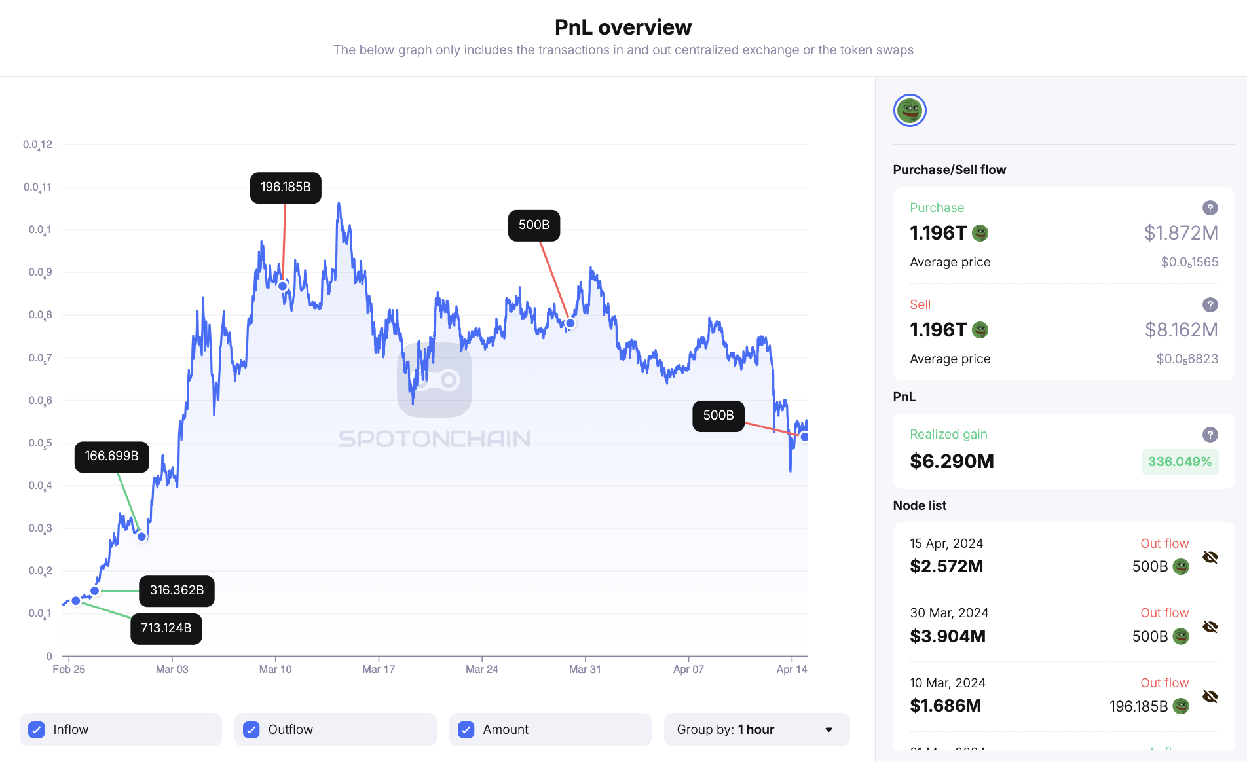Click the Realized gain help icon
Image resolution: width=1247 pixels, height=762 pixels.
click(1210, 435)
